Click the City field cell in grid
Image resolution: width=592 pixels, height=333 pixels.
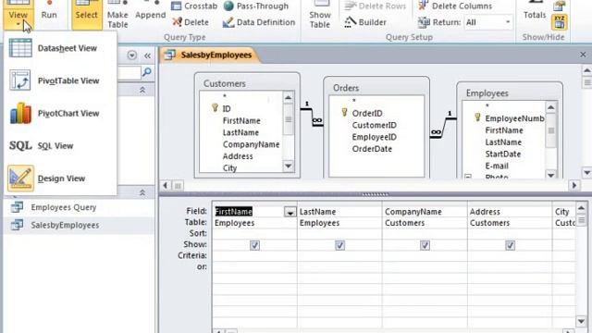pos(564,212)
